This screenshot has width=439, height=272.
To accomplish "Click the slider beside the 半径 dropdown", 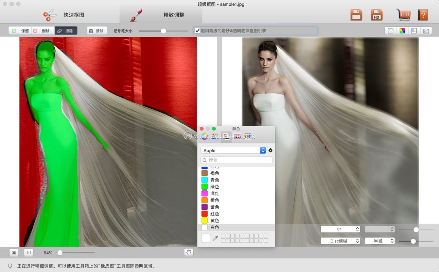I will (x=416, y=241).
